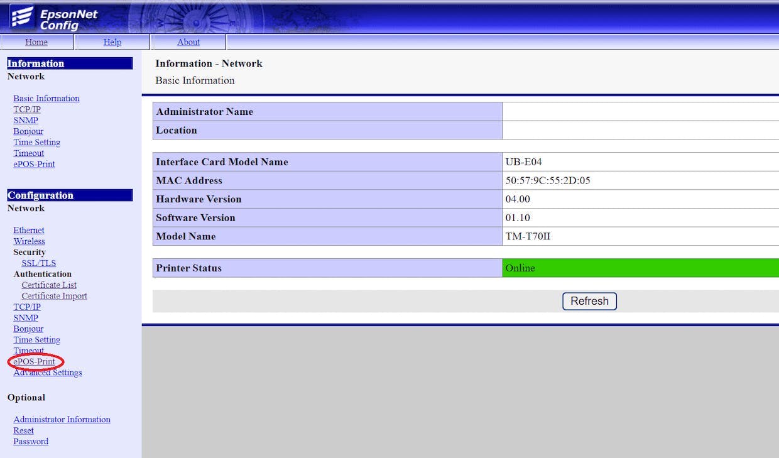Open the Certificate List link

(49, 285)
